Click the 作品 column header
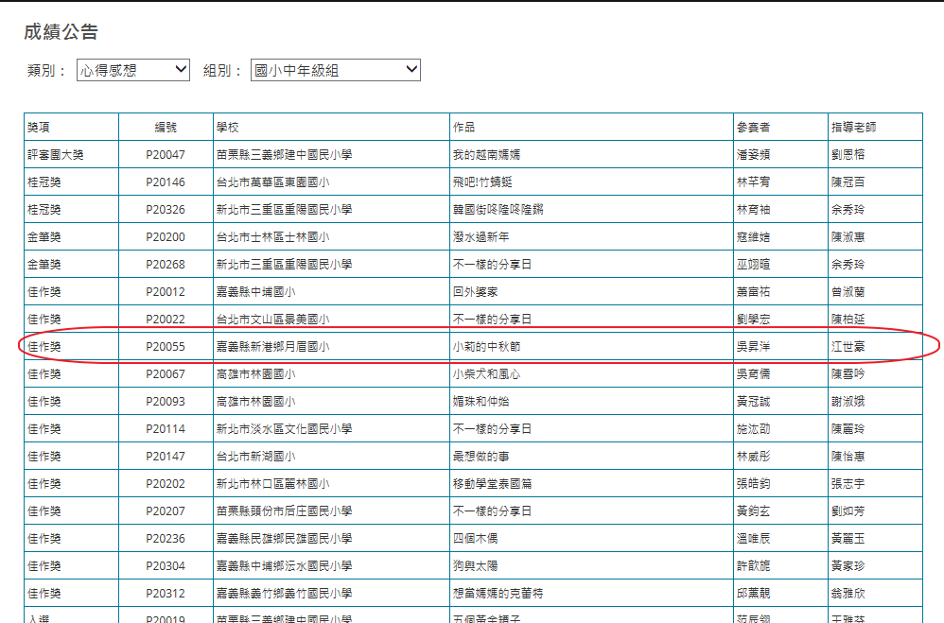Screen dimensions: 944x623 click(463, 127)
